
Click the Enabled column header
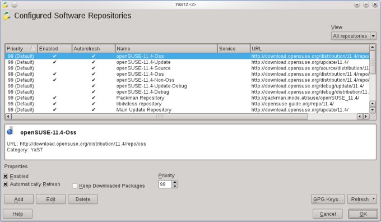(x=55, y=48)
